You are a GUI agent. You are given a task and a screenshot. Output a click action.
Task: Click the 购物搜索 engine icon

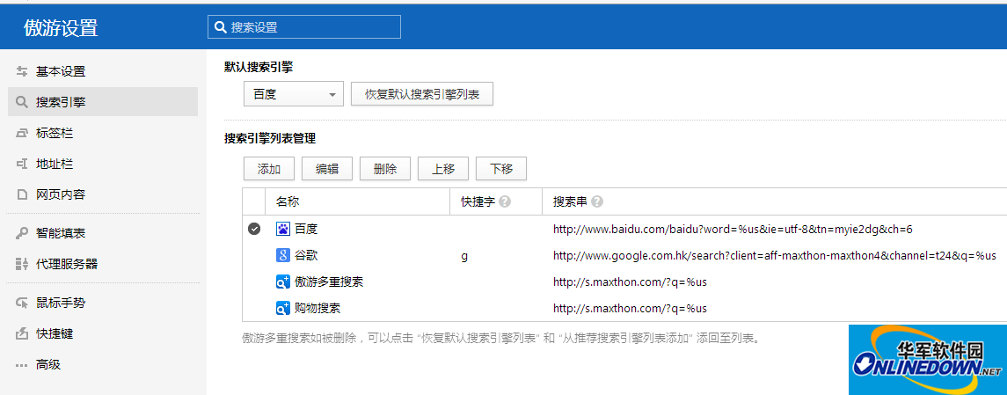pyautogui.click(x=283, y=308)
